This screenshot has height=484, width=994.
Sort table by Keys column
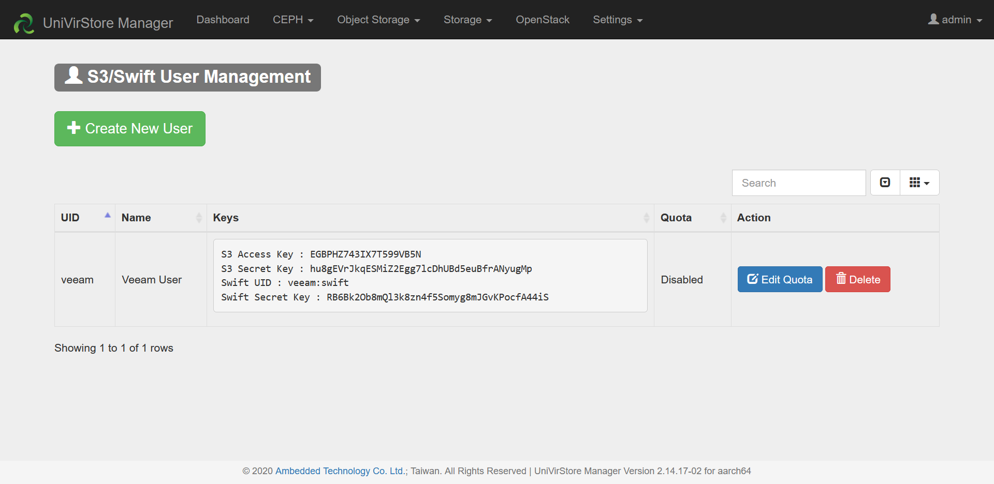click(430, 218)
